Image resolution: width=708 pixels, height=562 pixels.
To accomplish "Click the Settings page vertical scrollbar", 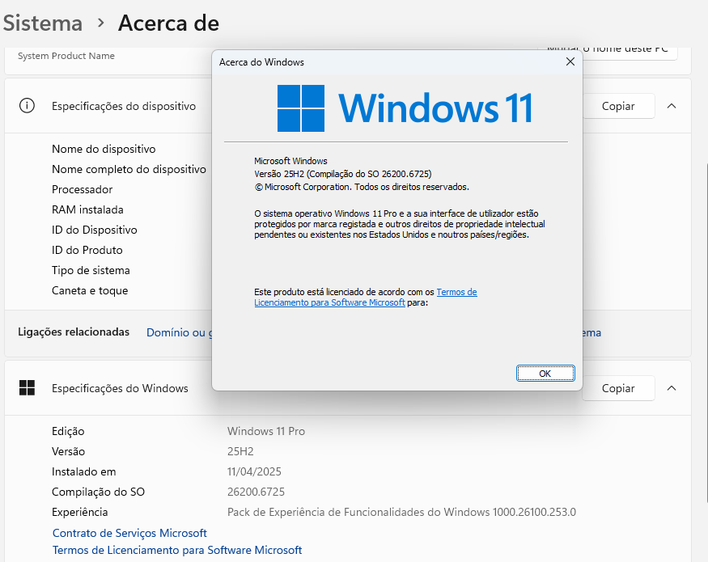I will 706,334.
